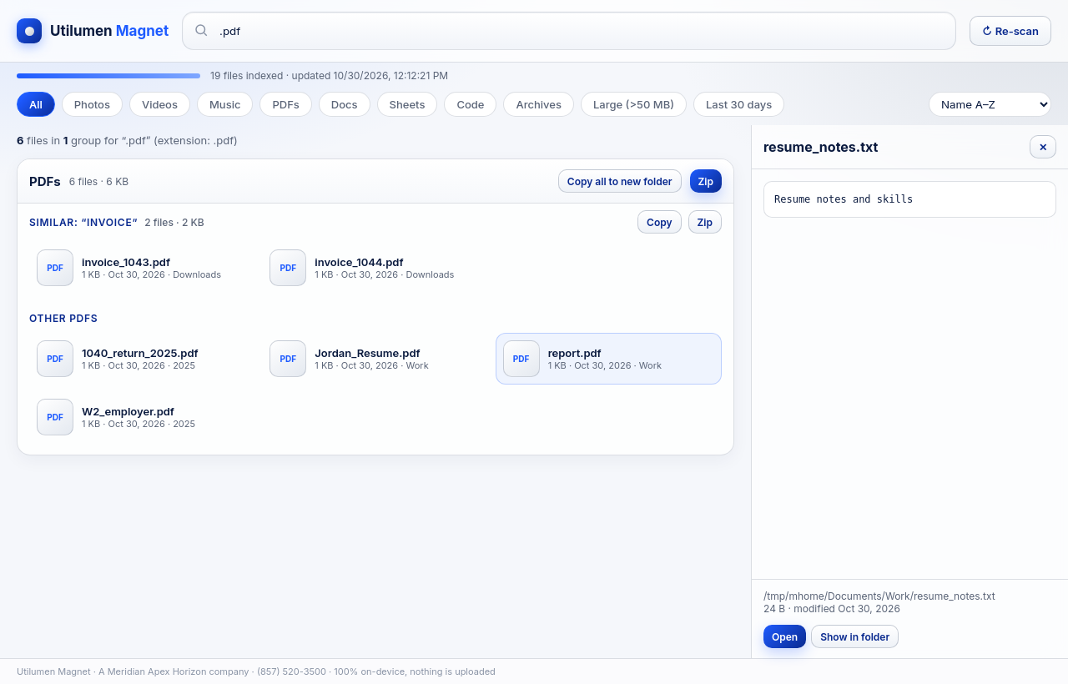The image size is (1068, 684).
Task: Show files from Last 30 days
Action: pos(738,104)
